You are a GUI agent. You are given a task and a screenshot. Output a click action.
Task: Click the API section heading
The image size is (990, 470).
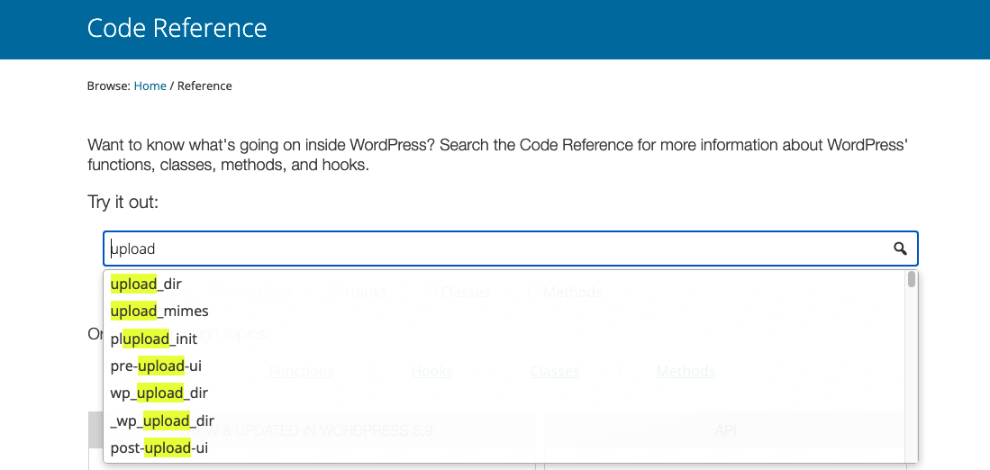click(725, 431)
